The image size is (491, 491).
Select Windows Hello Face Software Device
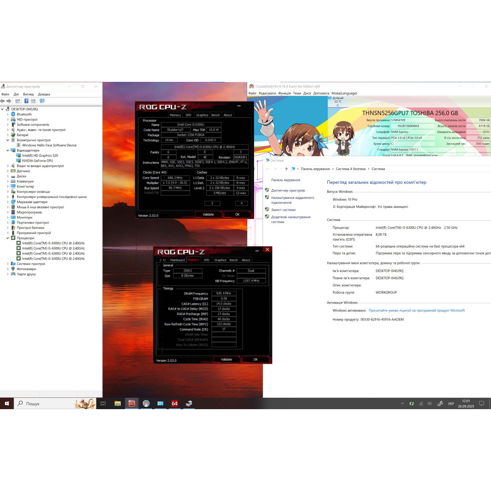pos(49,145)
